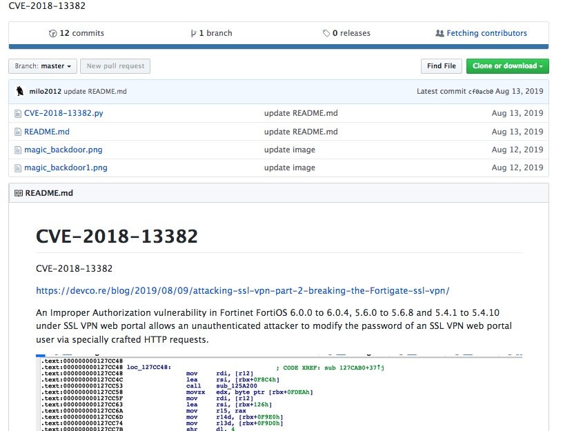This screenshot has height=431, width=563.
Task: Open Fetching contributors link
Action: 486,33
